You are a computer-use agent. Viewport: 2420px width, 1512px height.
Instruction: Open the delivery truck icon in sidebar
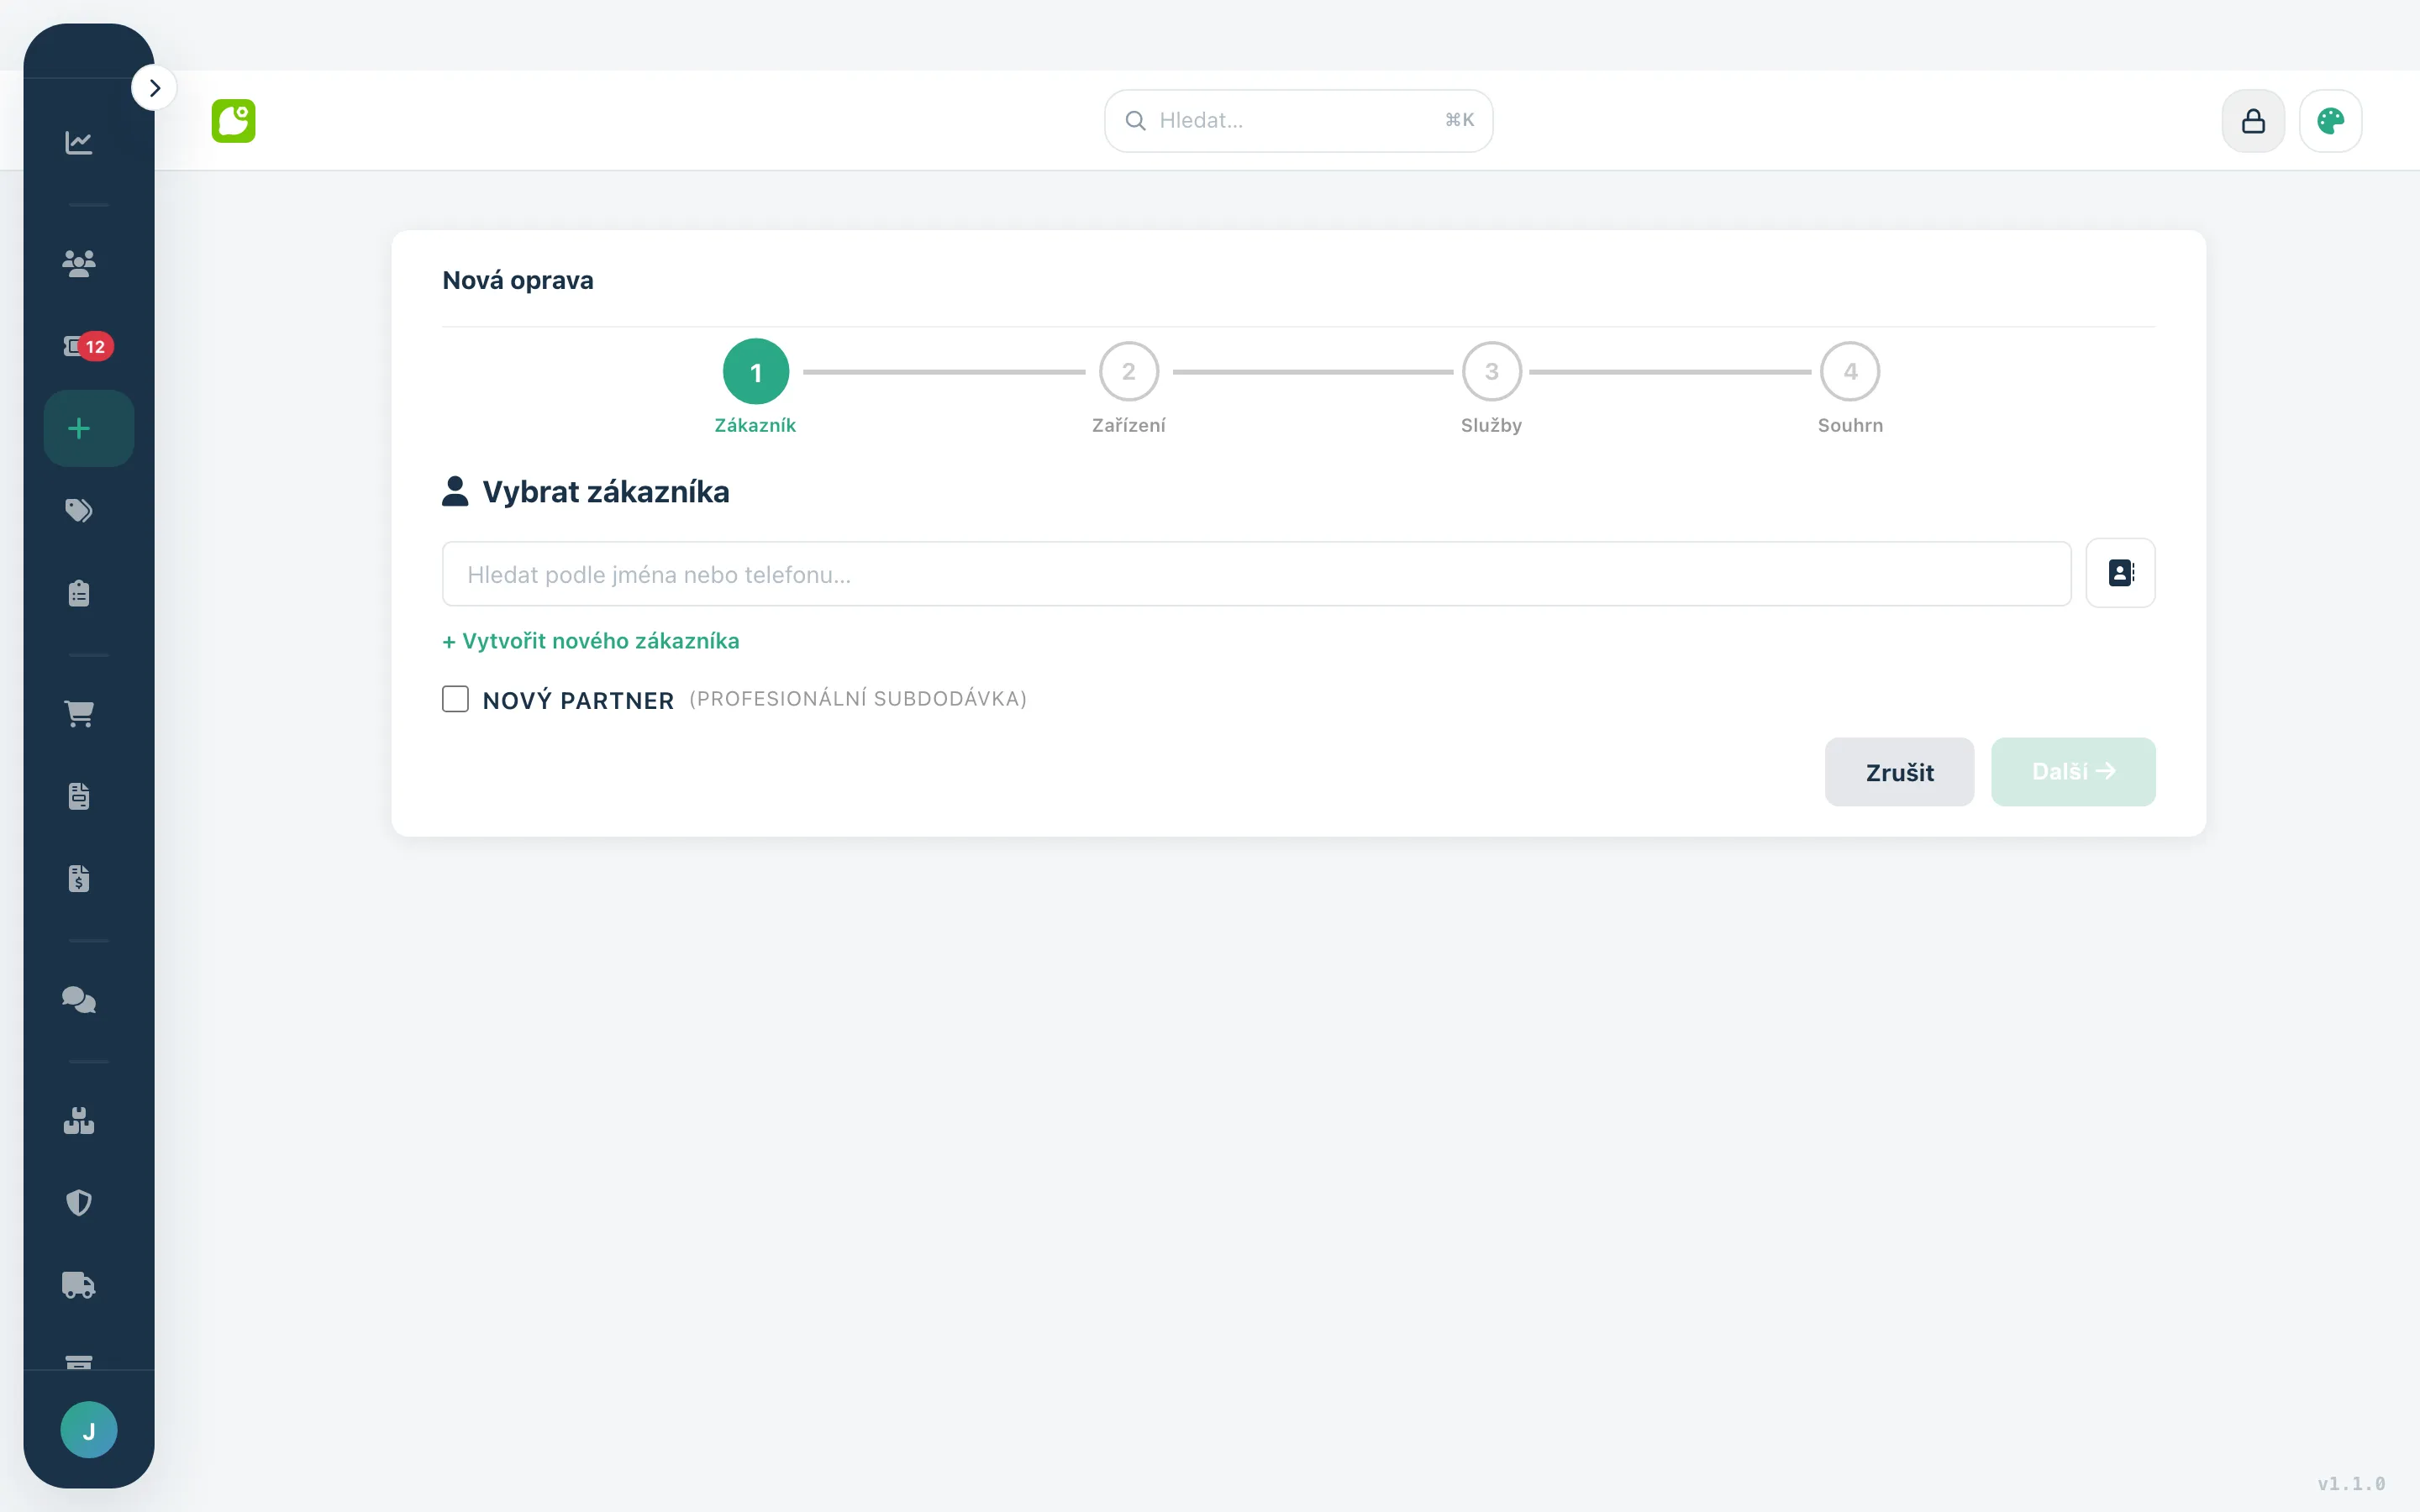[79, 1284]
